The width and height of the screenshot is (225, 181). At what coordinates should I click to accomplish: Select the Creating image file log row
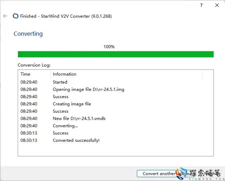click(72, 104)
